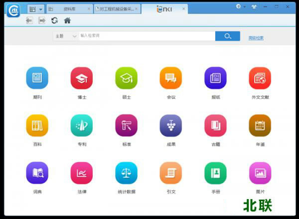Open the 博士 doctoral theses icon
Viewport: 299px width, 219px height.
(x=81, y=78)
